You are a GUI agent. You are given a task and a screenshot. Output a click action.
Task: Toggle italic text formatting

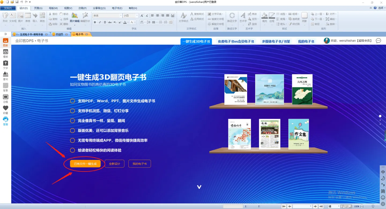(x=100, y=22)
